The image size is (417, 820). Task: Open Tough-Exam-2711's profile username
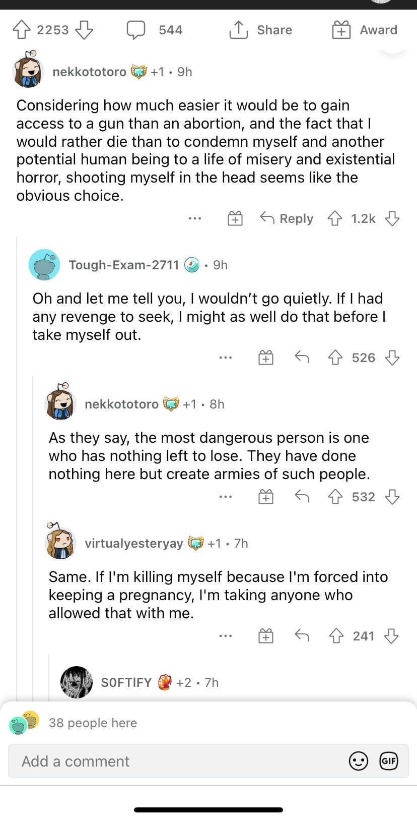click(124, 265)
